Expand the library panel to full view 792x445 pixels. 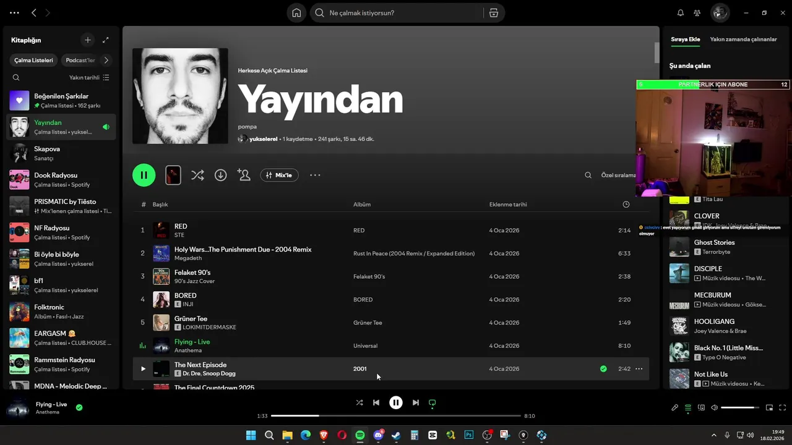pos(106,40)
